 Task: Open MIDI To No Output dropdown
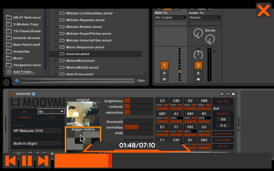click(x=171, y=17)
